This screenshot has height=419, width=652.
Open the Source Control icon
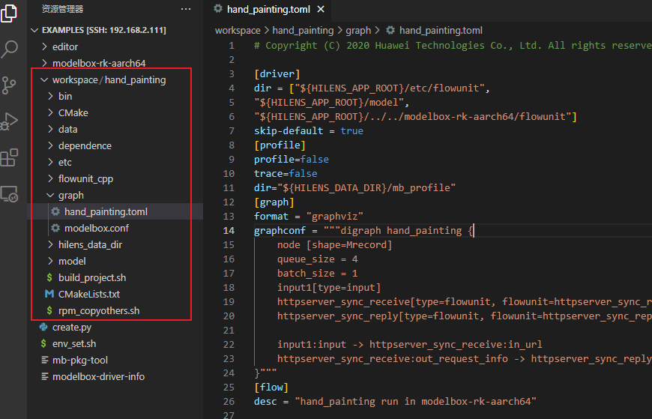click(x=10, y=85)
